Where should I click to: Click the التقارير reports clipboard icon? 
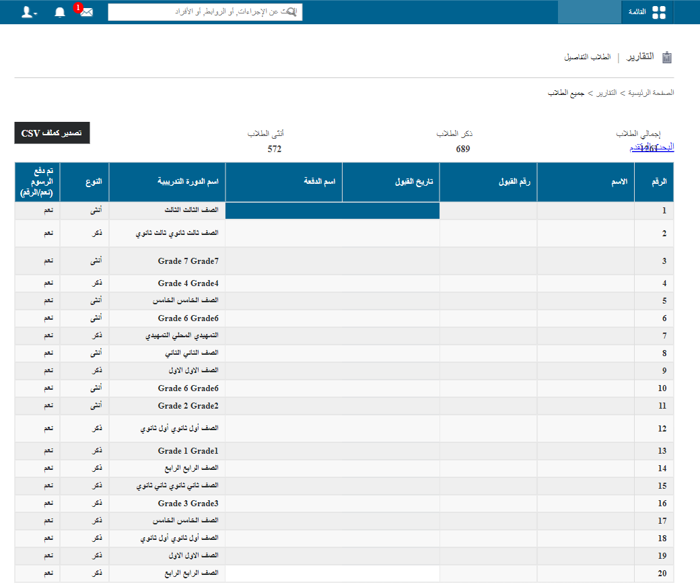pos(666,57)
